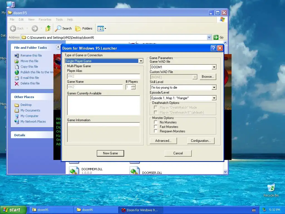Open the Help menu in Explorer

[70, 20]
